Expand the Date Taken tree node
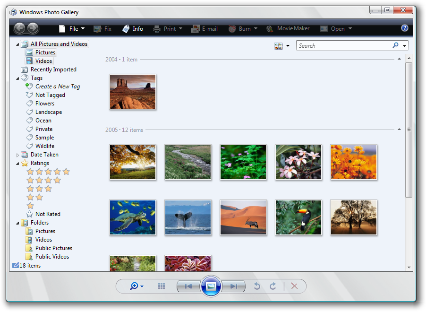 point(18,155)
